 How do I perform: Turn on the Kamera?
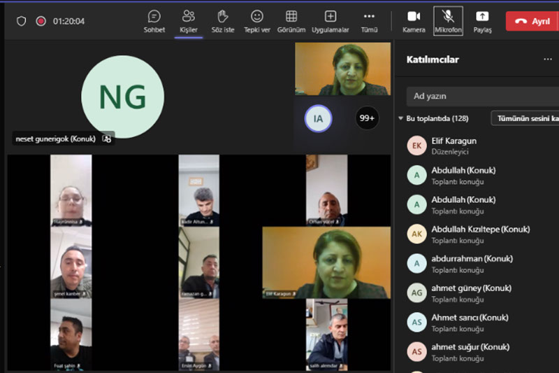[x=414, y=20]
